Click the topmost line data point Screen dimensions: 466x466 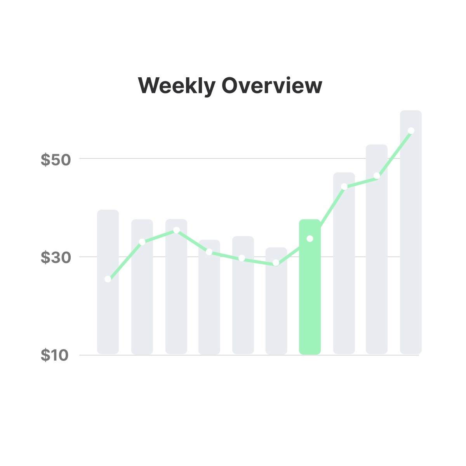pos(411,131)
